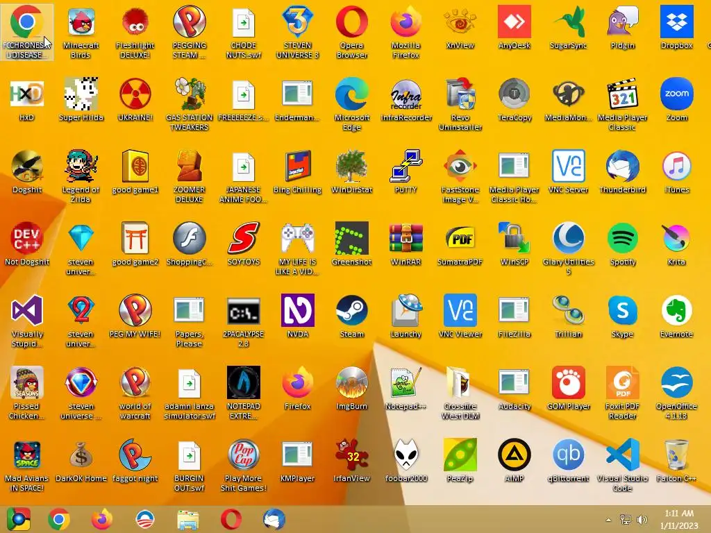Select the iTunes icon

(676, 166)
